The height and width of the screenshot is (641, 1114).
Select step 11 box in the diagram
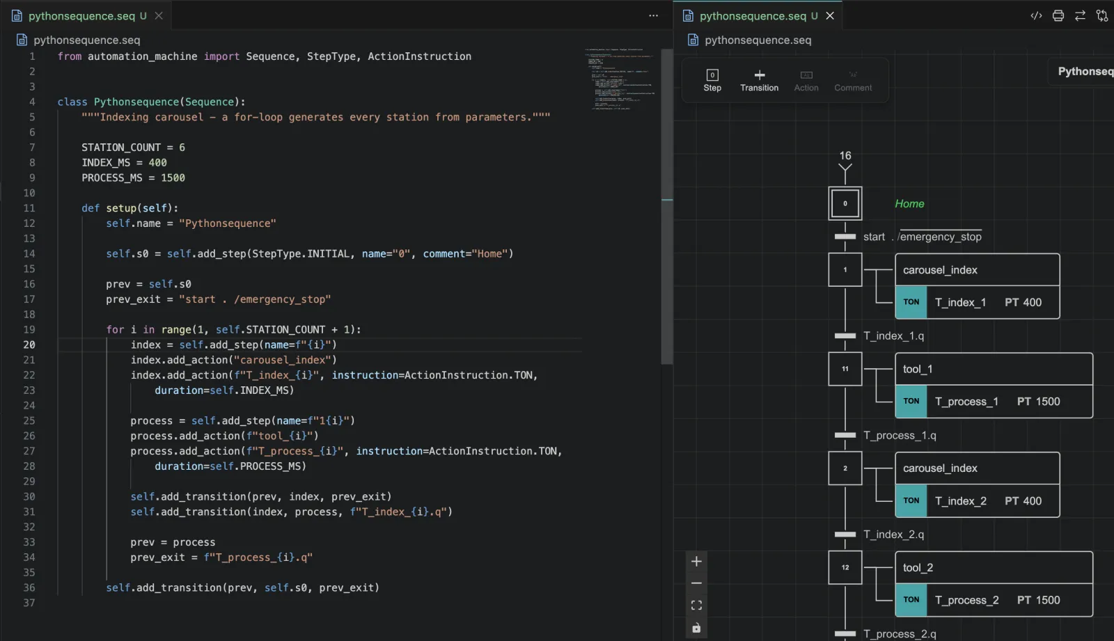coord(845,369)
